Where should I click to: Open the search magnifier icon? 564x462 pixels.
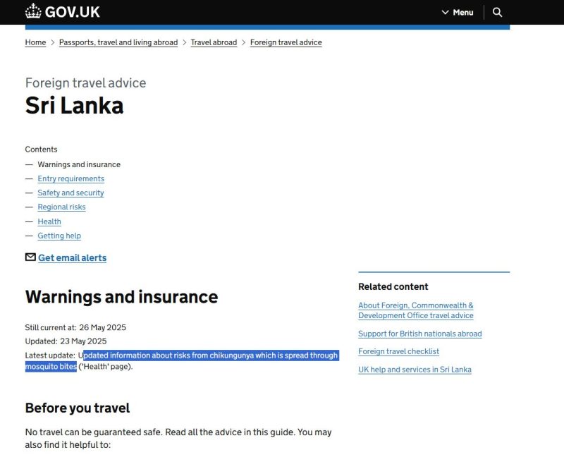click(497, 12)
